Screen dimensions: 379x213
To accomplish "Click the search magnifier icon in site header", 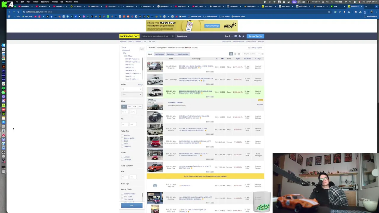I will click(173, 36).
